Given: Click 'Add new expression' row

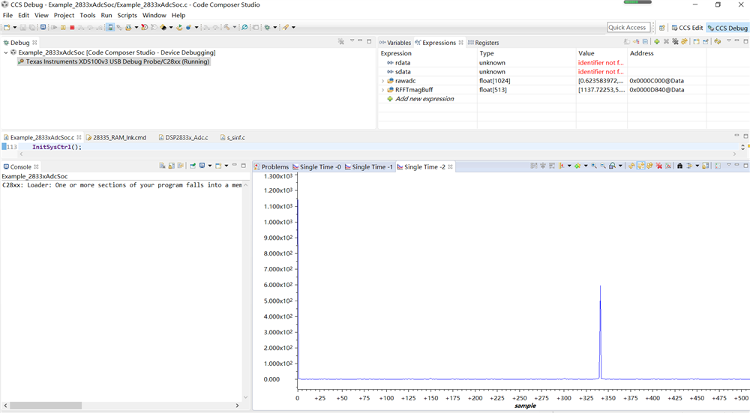Looking at the screenshot, I should [x=424, y=99].
